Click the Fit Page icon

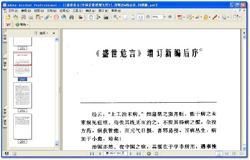click(133, 17)
